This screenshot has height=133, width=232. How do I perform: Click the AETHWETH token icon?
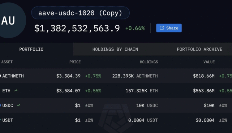pos(1,76)
